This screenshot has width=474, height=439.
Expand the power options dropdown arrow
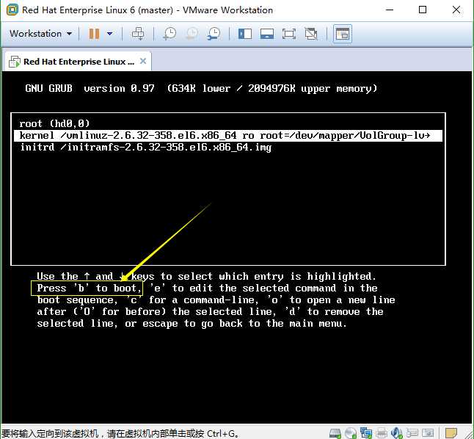(x=110, y=34)
